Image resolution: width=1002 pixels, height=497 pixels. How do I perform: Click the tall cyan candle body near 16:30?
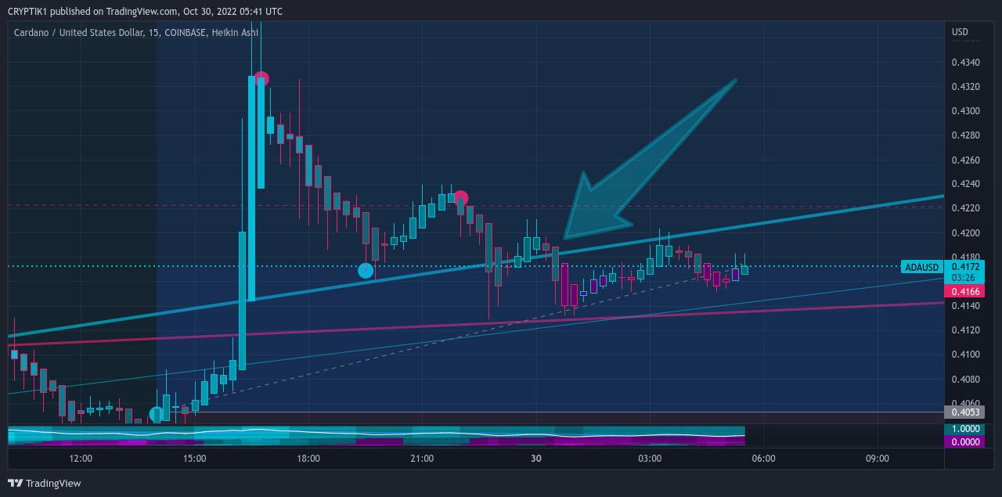click(x=251, y=188)
